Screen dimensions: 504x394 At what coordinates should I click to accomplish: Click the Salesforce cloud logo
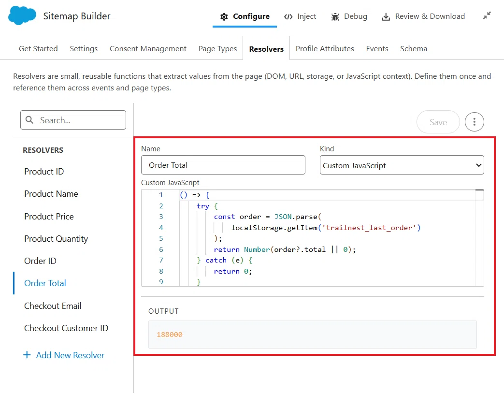22,15
